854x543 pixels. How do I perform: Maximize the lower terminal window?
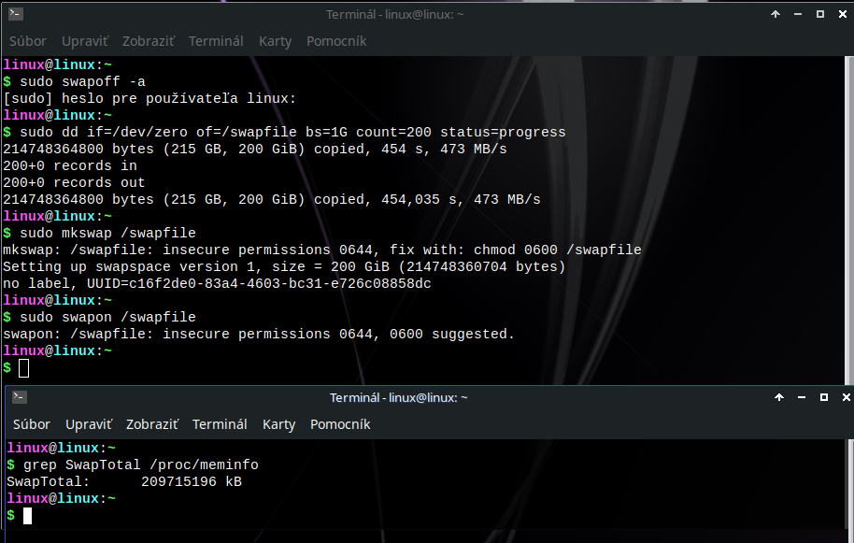click(x=824, y=397)
